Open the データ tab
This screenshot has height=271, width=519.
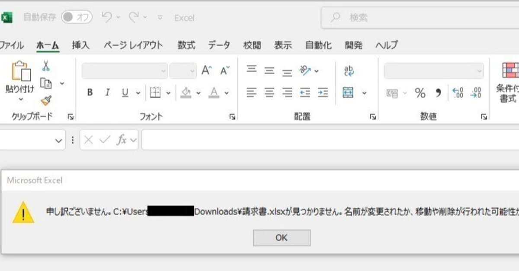(219, 45)
